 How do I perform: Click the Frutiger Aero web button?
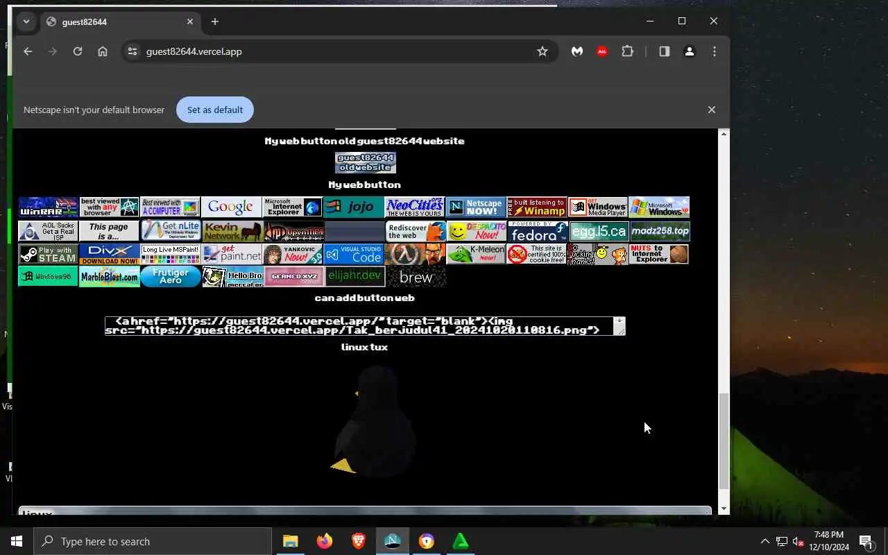tap(170, 276)
